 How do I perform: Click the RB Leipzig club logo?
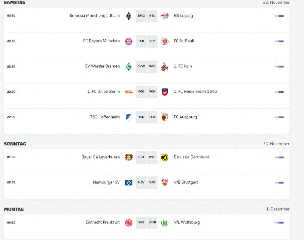tap(165, 16)
